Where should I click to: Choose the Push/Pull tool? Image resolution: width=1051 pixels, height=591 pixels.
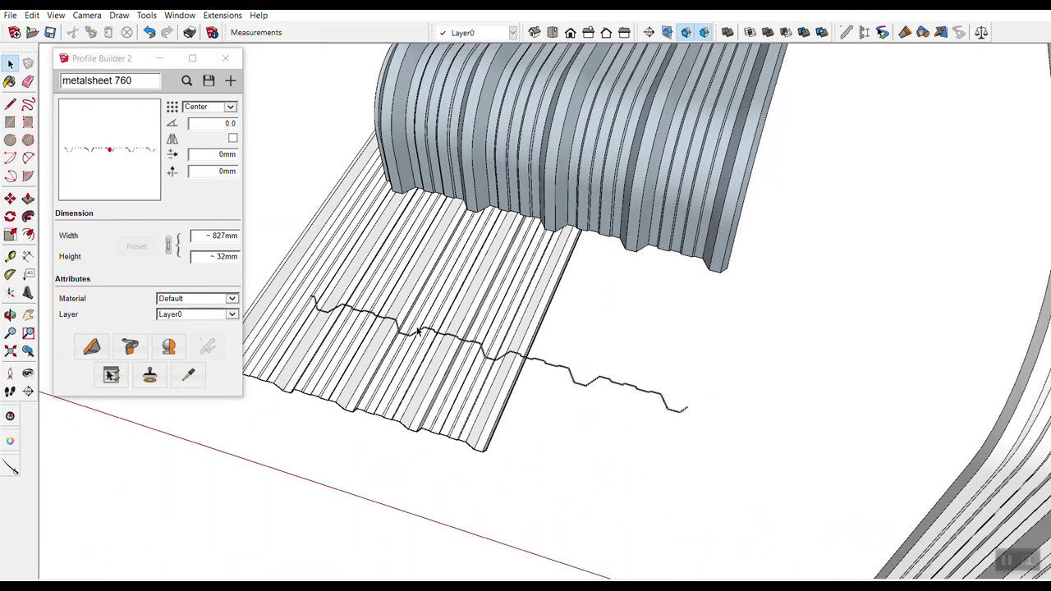click(x=28, y=199)
